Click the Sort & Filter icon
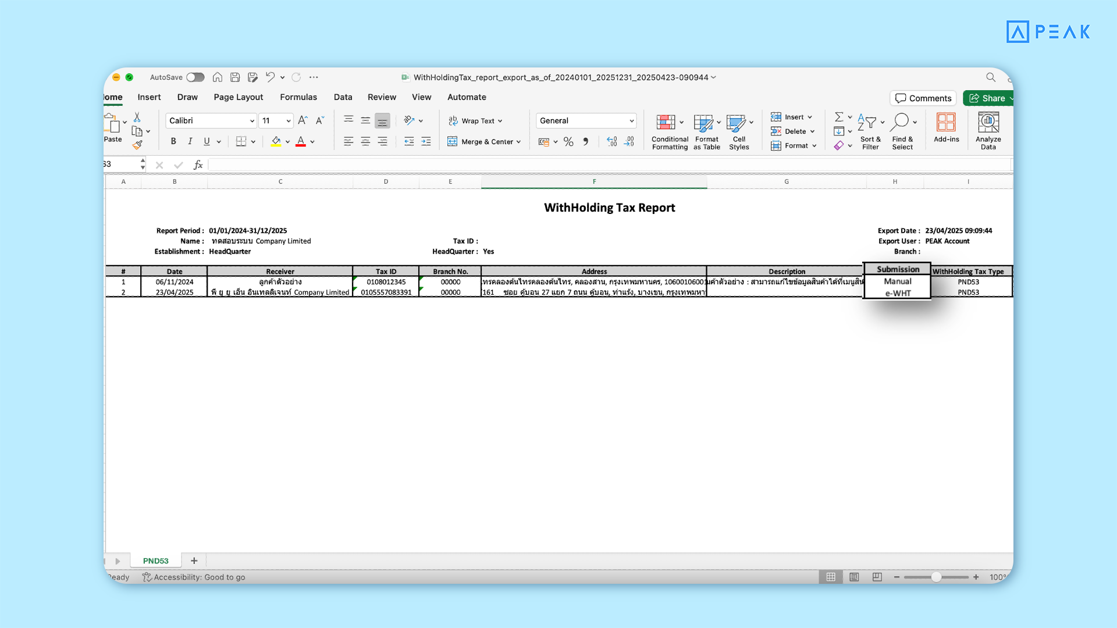Image resolution: width=1117 pixels, height=628 pixels. tap(869, 129)
